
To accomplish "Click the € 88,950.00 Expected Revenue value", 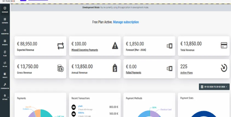I will pyautogui.click(x=27, y=44).
